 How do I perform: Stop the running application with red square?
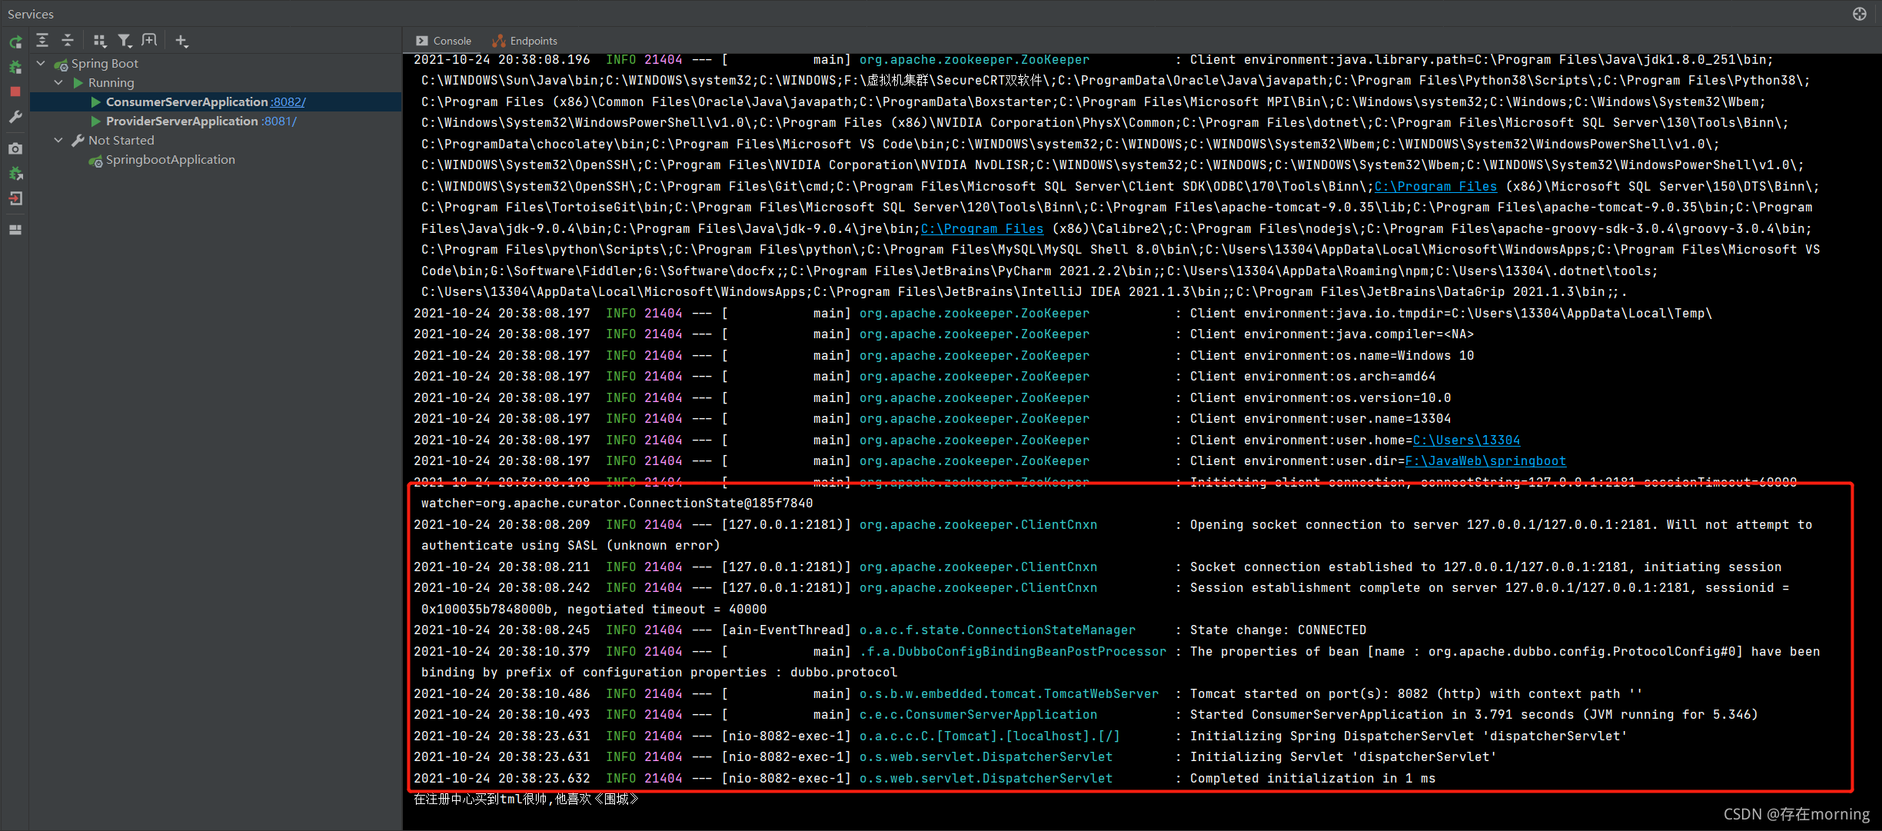point(15,91)
